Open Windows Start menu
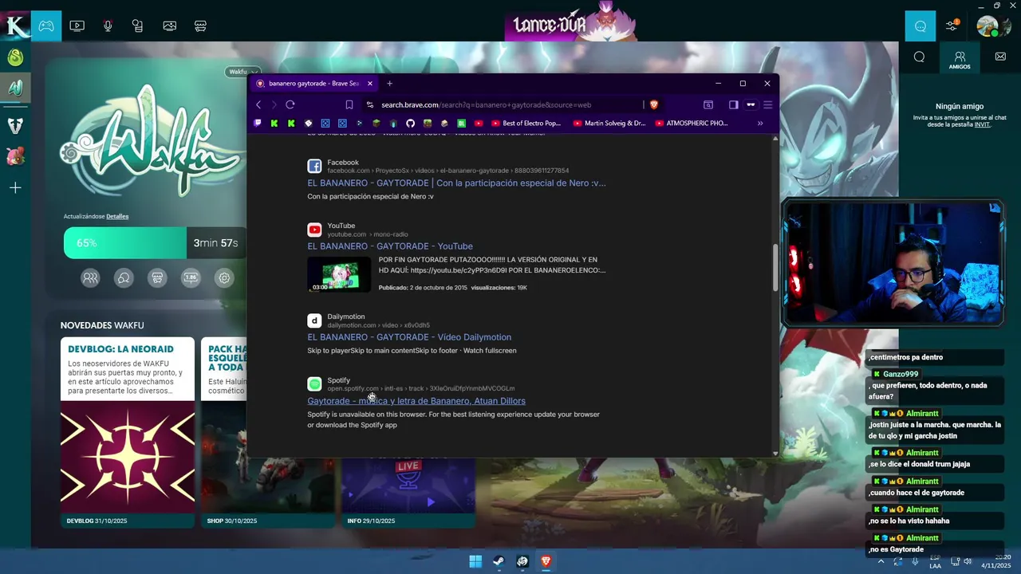 coord(475,561)
